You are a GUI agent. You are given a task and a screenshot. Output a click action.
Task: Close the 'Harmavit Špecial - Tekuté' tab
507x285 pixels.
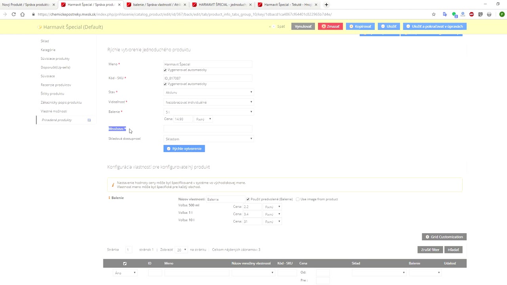(316, 5)
